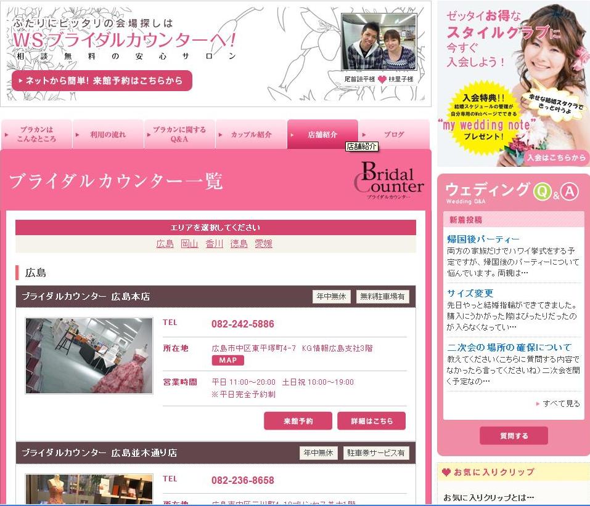The height and width of the screenshot is (506, 590).
Task: Click the 駐車券サービス有 tag
Action: [x=376, y=452]
